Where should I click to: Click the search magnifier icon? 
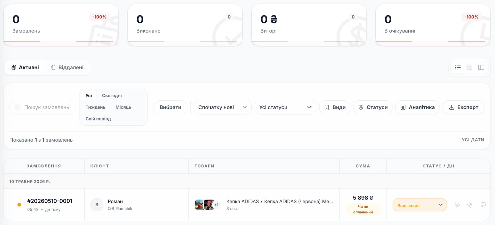coord(17,107)
